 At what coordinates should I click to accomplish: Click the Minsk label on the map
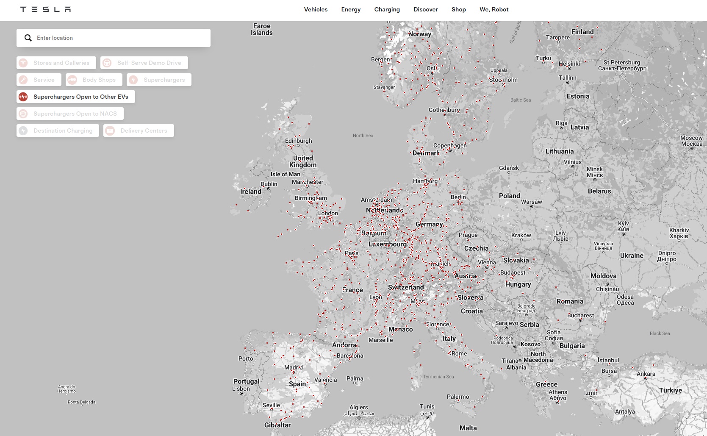[595, 172]
